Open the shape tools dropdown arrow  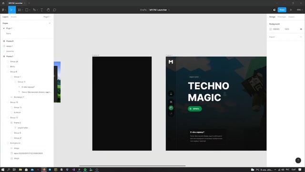tap(30, 10)
